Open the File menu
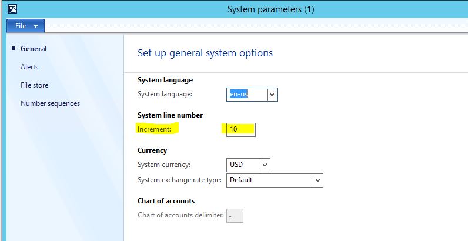This screenshot has height=241, width=468. (x=25, y=26)
